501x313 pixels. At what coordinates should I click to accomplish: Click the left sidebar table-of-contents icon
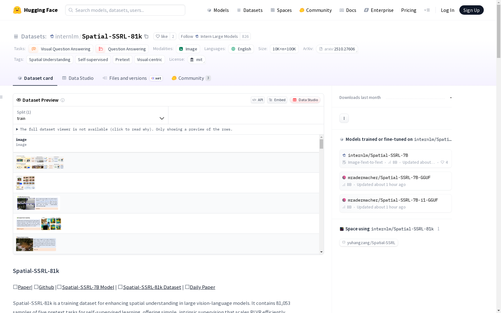point(2,97)
